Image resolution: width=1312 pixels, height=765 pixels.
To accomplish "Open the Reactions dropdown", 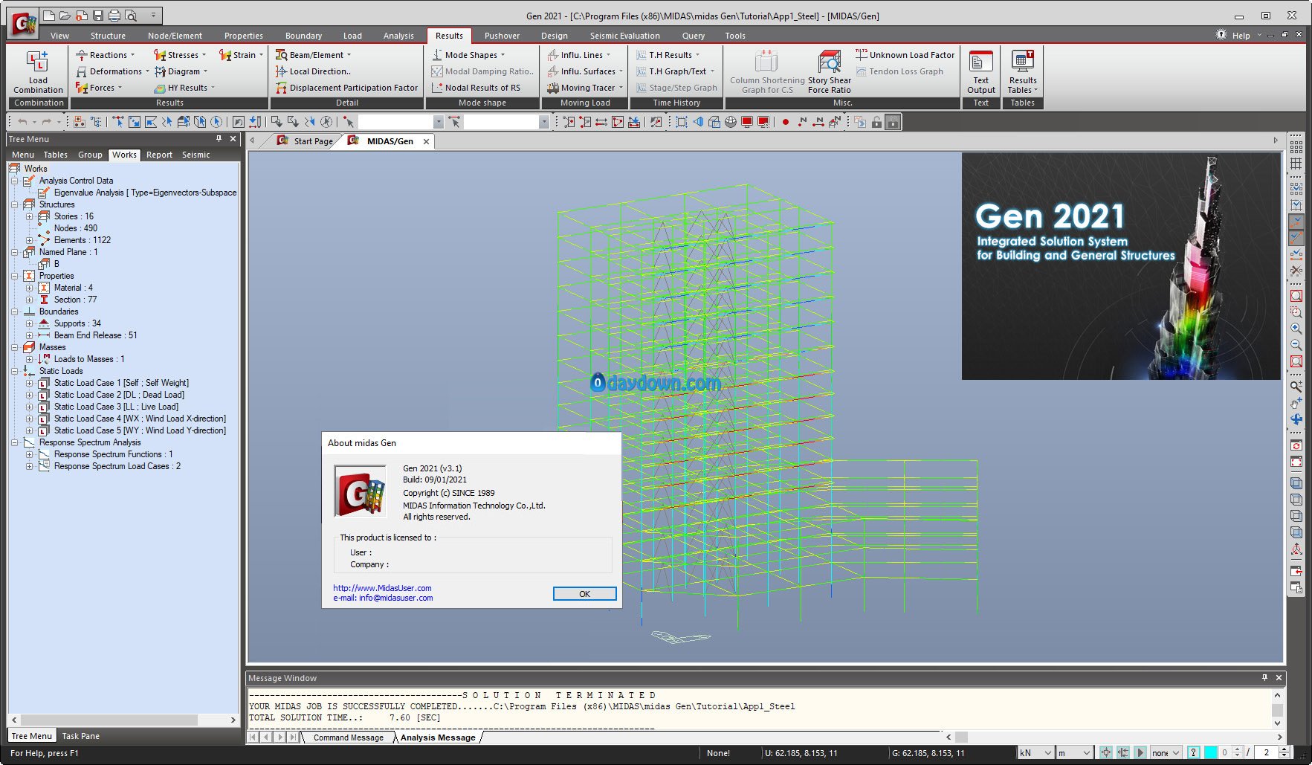I will [106, 55].
